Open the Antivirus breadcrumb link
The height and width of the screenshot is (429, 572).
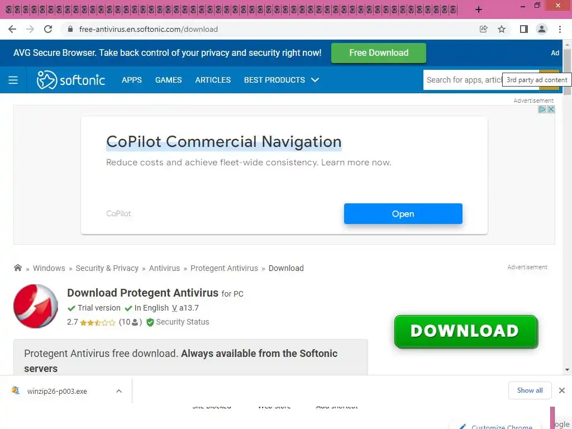(165, 268)
